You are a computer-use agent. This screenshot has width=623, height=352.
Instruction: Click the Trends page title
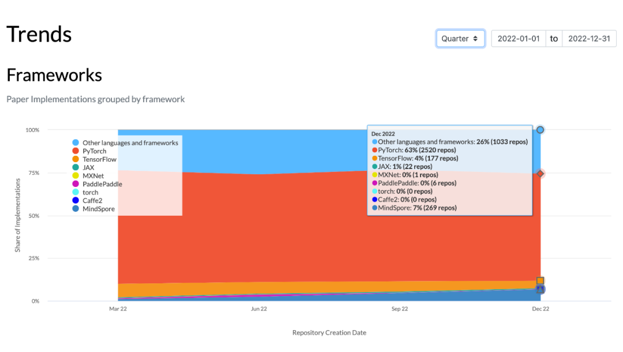[x=39, y=34]
